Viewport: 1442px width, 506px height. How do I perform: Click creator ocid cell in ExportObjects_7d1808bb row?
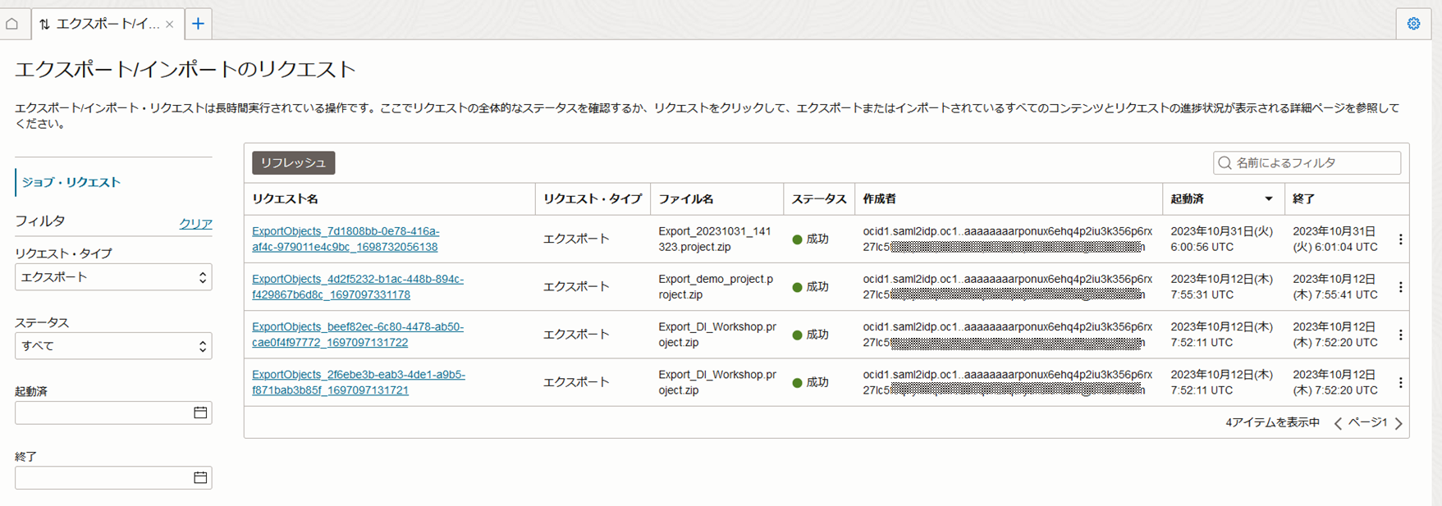[1007, 239]
